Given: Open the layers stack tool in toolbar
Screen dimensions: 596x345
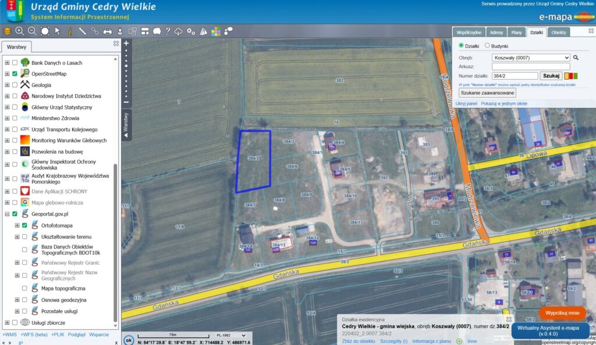Looking at the screenshot, I should click(x=7, y=31).
